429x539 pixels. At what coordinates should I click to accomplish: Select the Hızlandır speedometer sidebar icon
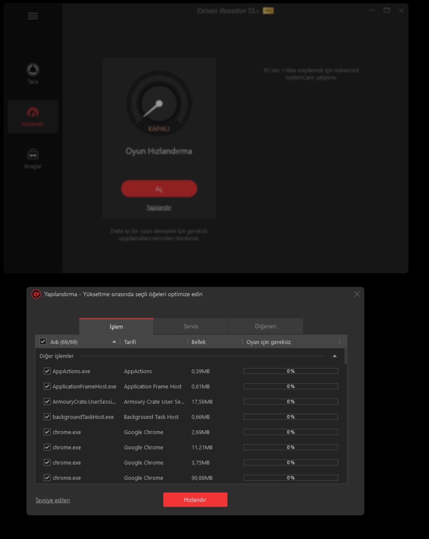click(x=33, y=112)
